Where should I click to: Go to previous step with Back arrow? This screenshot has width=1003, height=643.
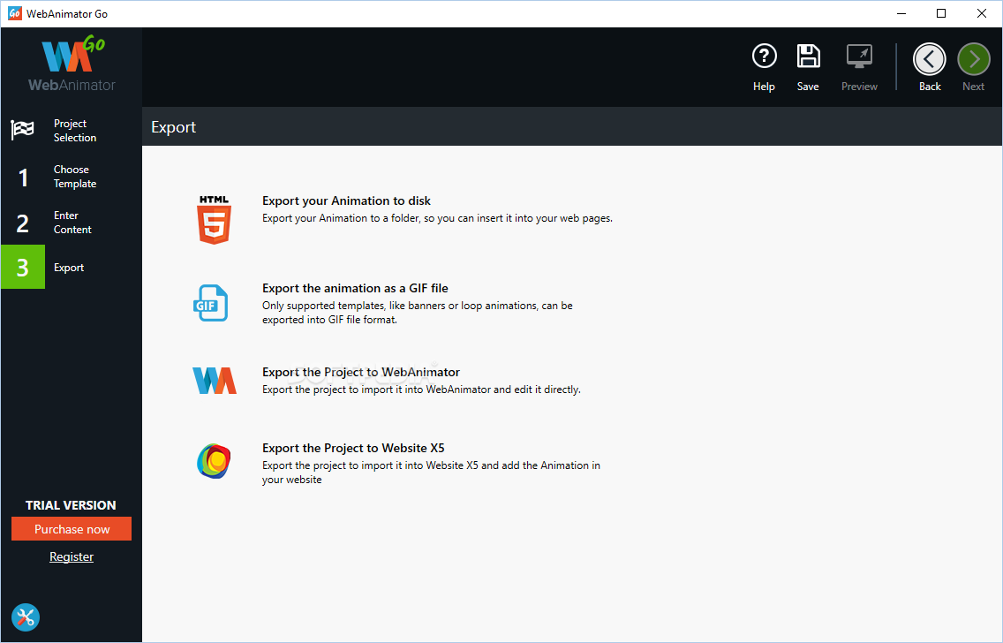coord(930,59)
